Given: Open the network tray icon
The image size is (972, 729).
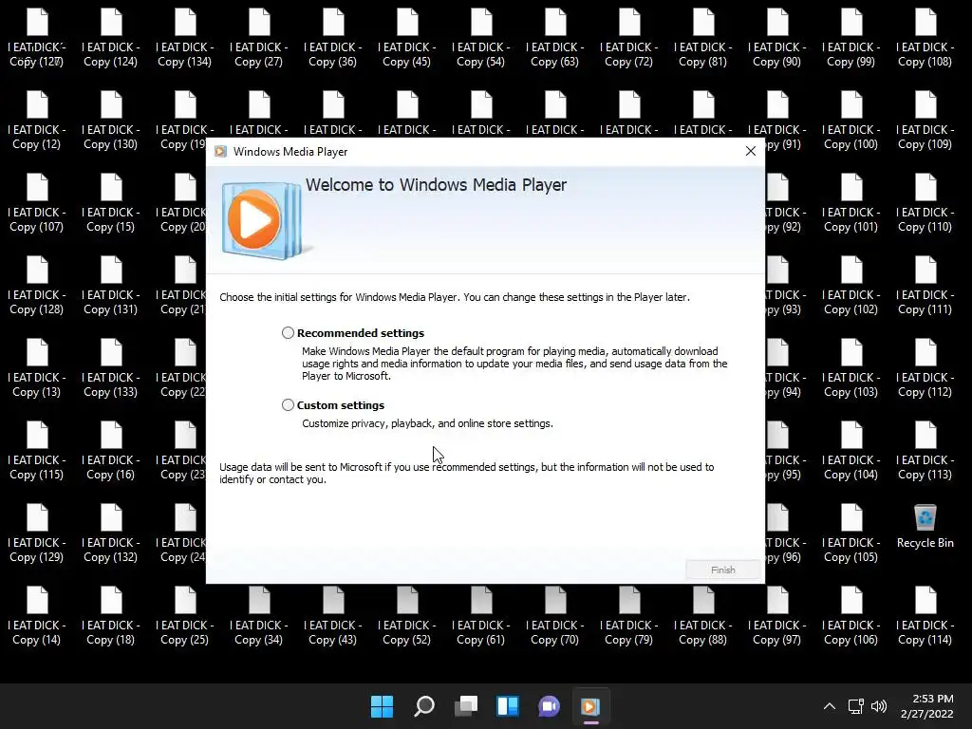Looking at the screenshot, I should (856, 706).
